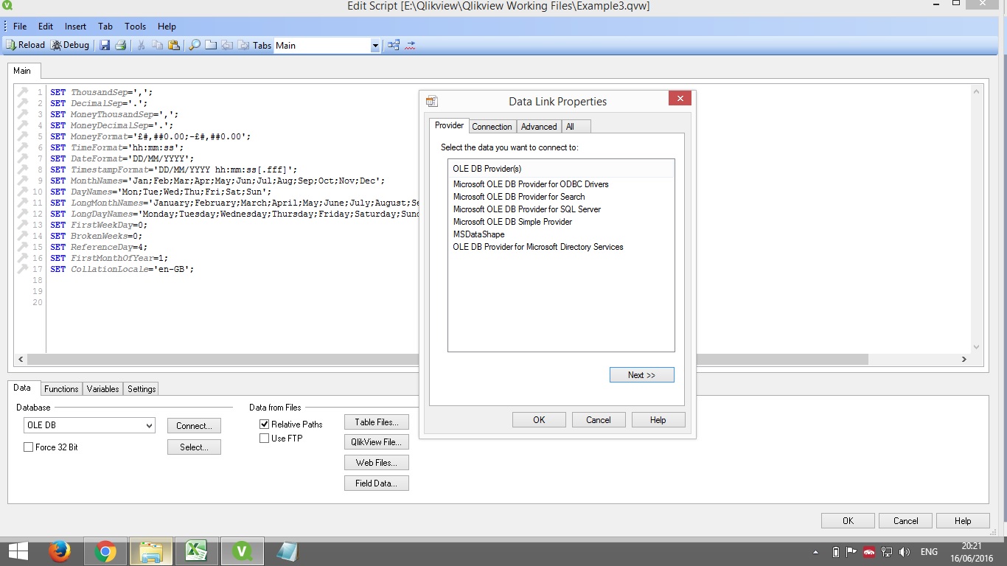Add new tab with blank tab icon
1007x566 pixels.
[211, 45]
